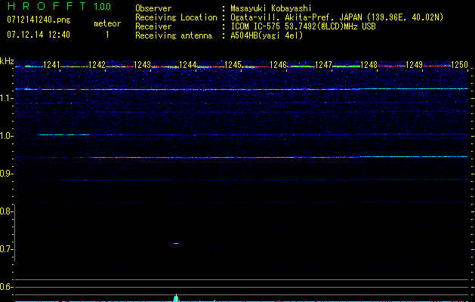Click the green signal segment near 1.0 kHz
Screen dimensions: 475x302
coord(63,135)
